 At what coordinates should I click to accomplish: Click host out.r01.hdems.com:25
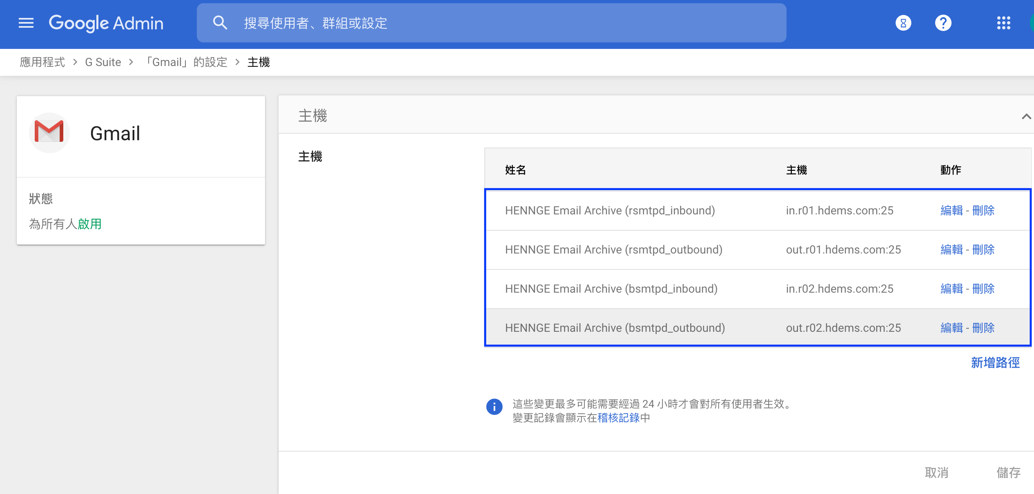coord(843,249)
